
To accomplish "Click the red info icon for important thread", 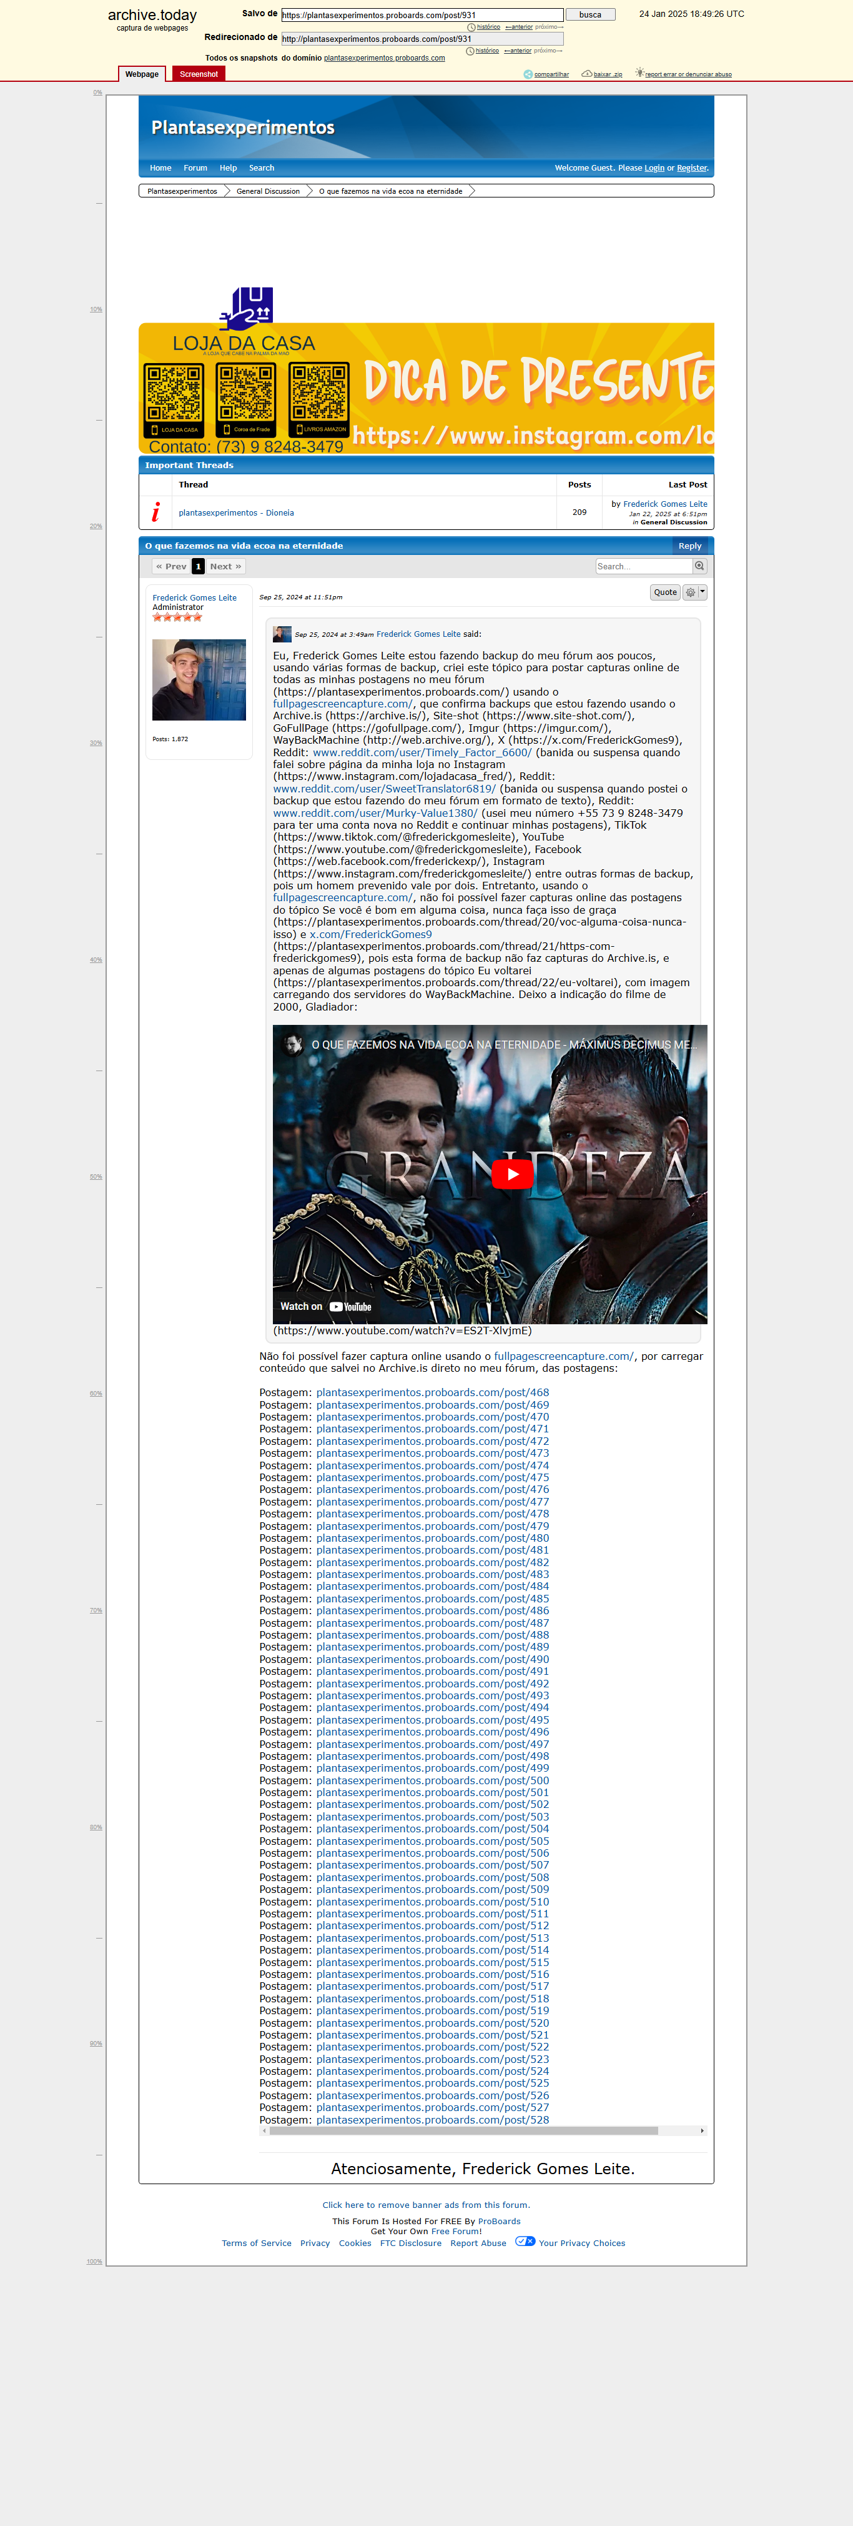I will 155,512.
